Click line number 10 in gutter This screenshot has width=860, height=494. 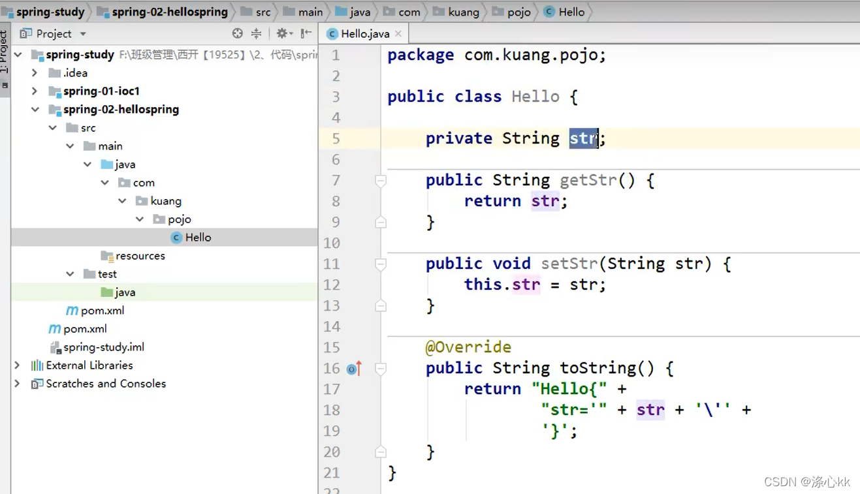click(x=332, y=243)
